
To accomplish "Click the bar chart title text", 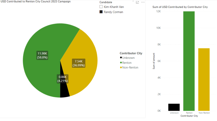I will pyautogui.click(x=180, y=7).
